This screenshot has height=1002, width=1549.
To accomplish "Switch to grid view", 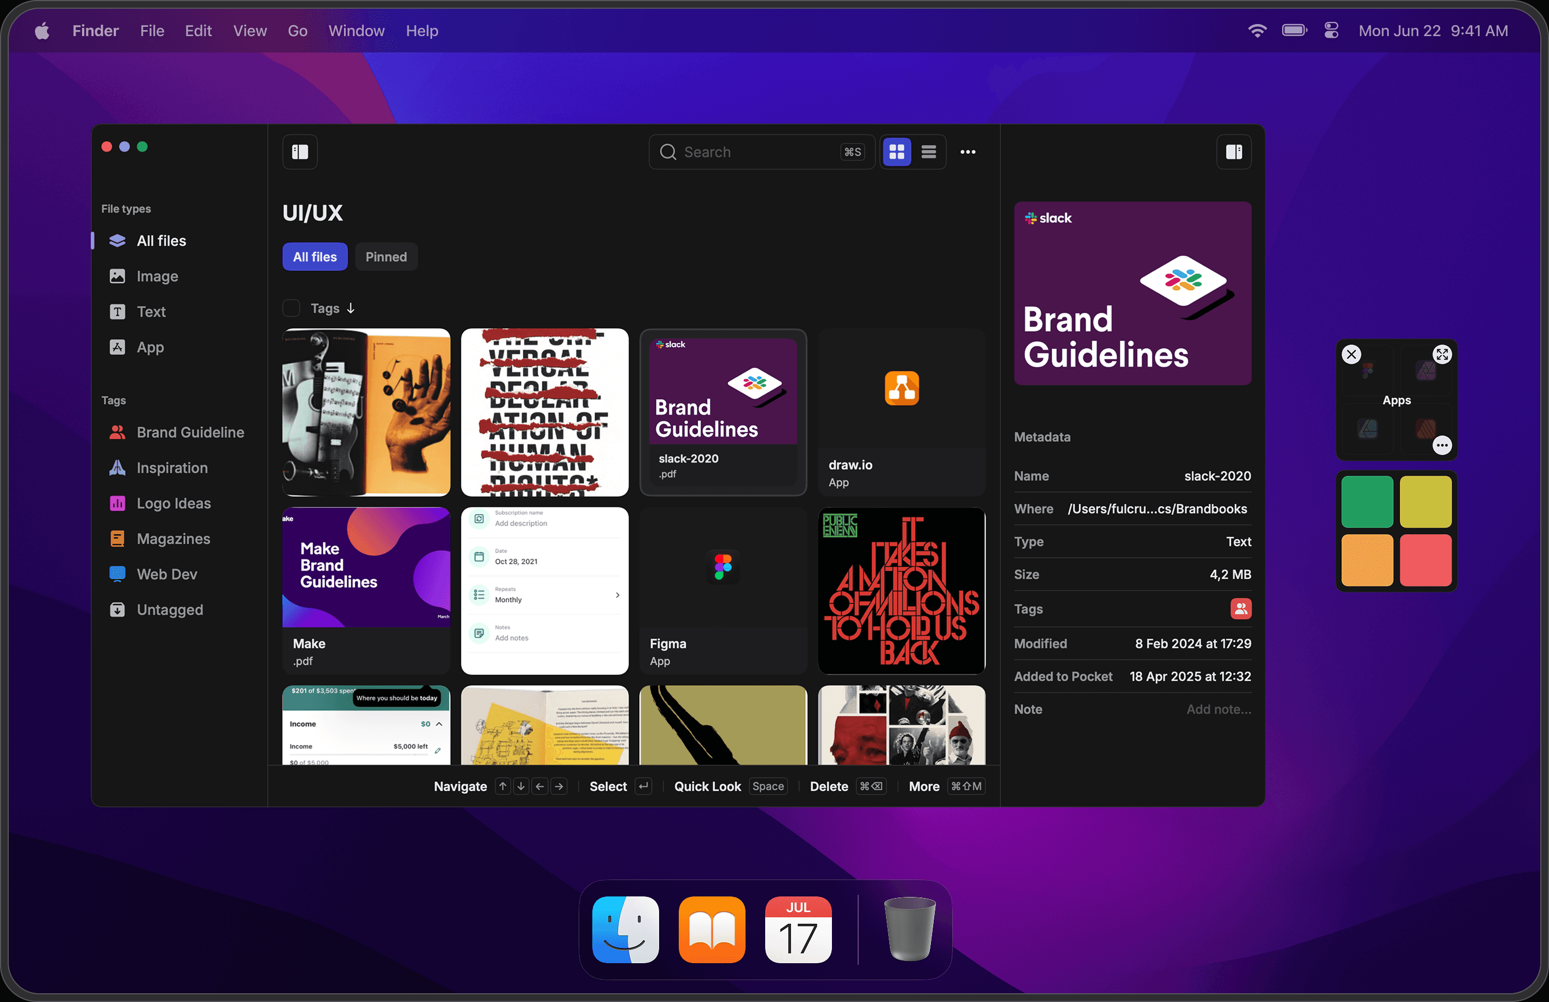I will 896,152.
